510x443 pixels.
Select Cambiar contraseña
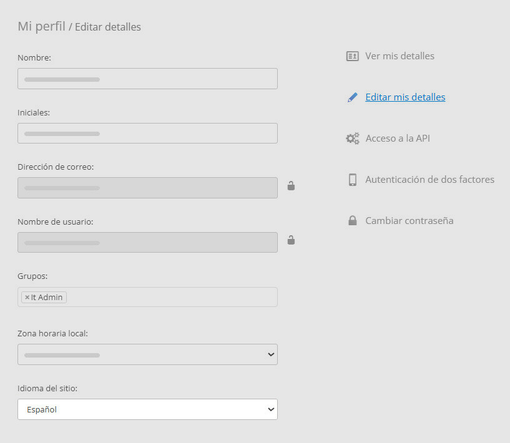pos(409,221)
